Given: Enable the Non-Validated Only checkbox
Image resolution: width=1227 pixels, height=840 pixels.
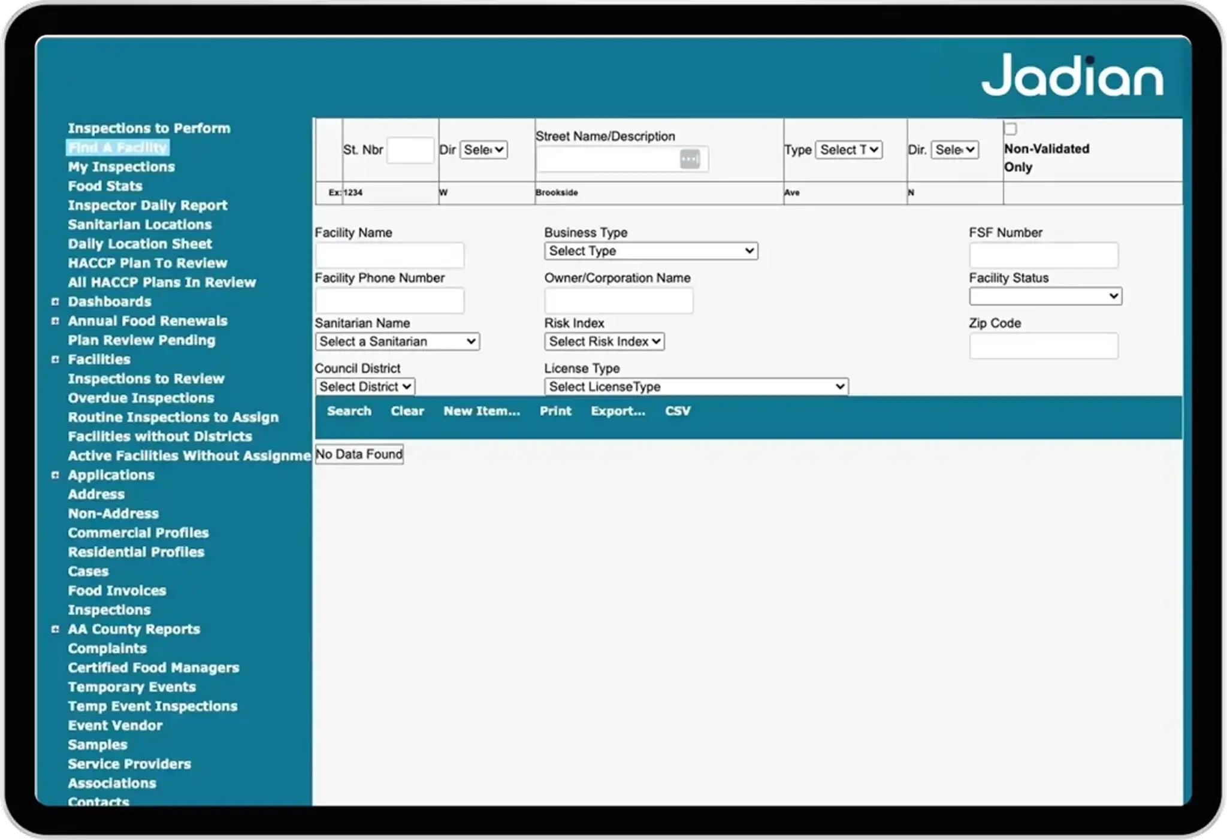Looking at the screenshot, I should pos(1010,128).
